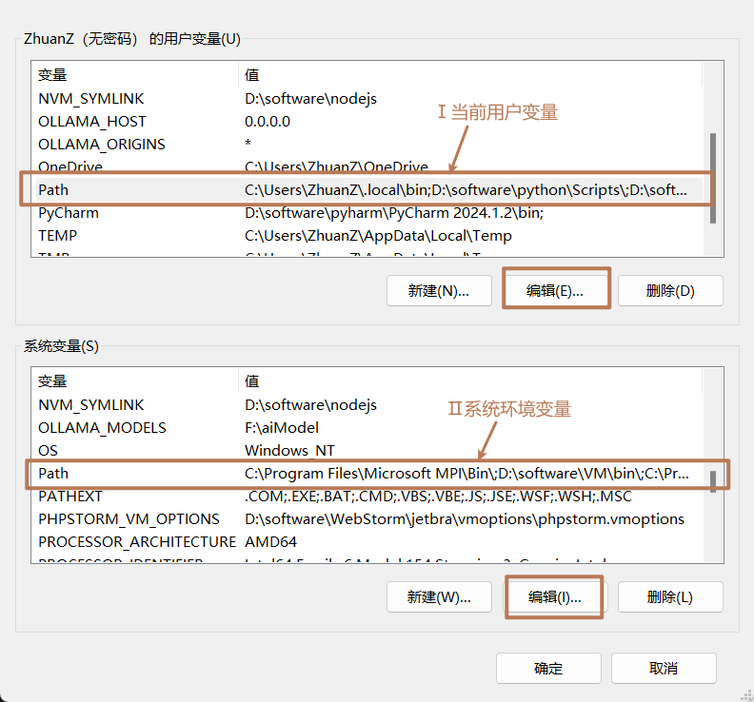Viewport: 754px width, 702px height.
Task: Cancel with the 取消 button
Action: click(x=664, y=668)
